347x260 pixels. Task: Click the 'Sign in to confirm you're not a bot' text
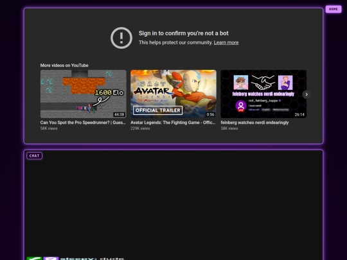pos(183,33)
